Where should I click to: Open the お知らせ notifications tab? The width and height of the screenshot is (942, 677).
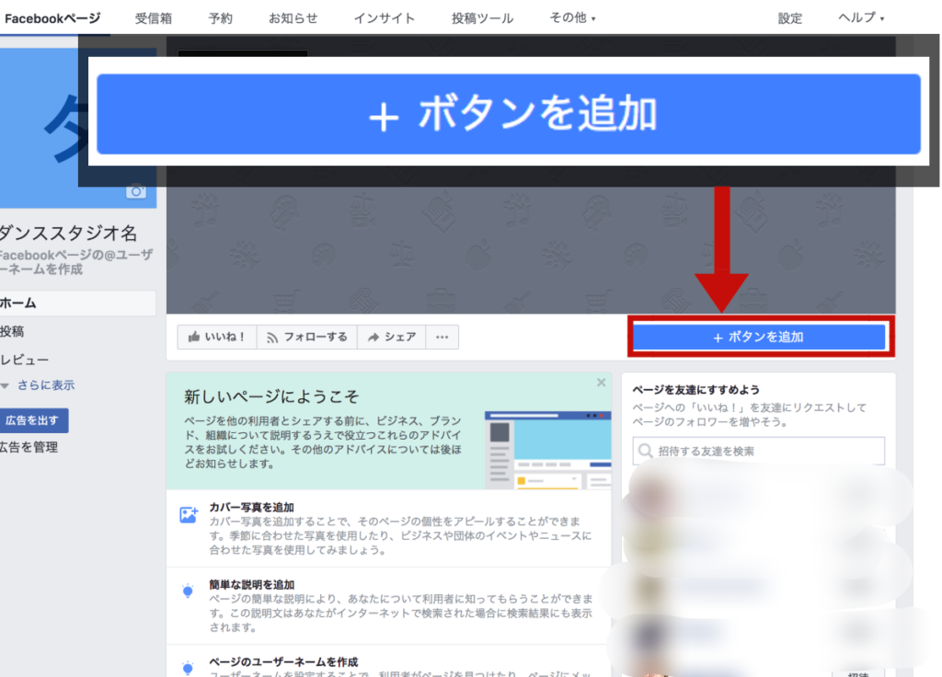[293, 18]
